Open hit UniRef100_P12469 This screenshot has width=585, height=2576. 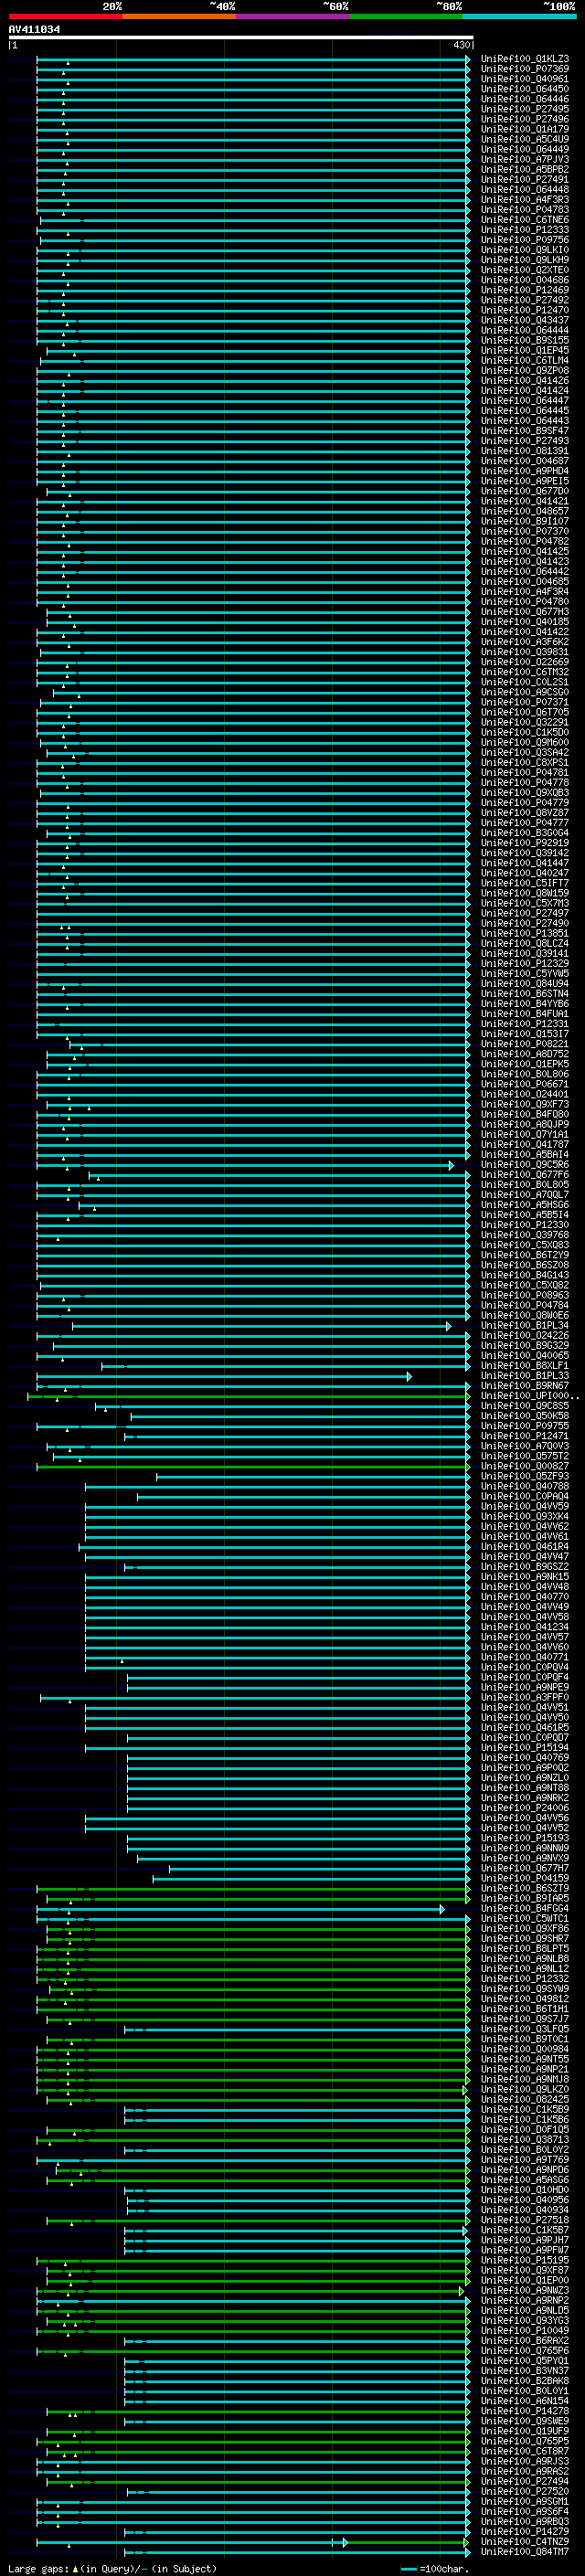point(525,290)
